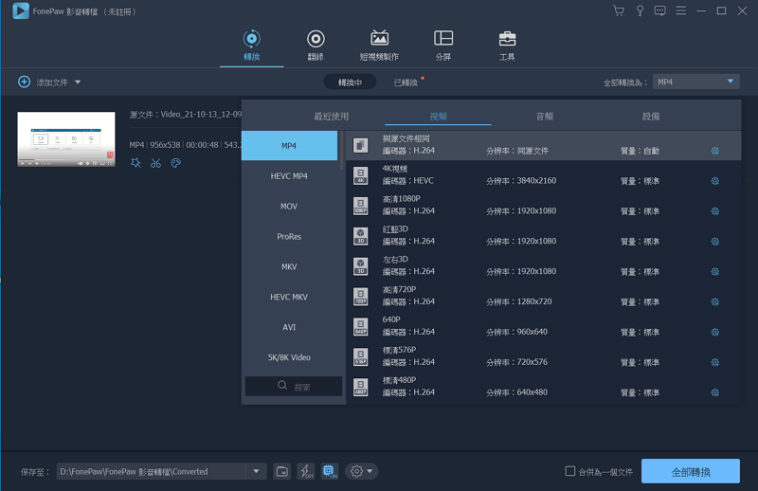
Task: Select the 標清480P preset icon
Action: [361, 387]
